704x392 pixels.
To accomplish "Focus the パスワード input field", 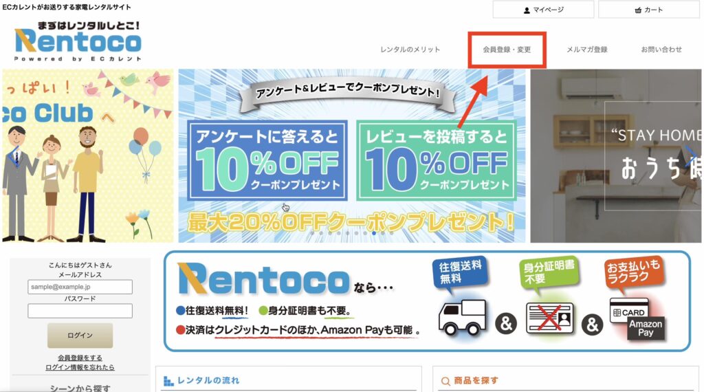I will point(80,311).
